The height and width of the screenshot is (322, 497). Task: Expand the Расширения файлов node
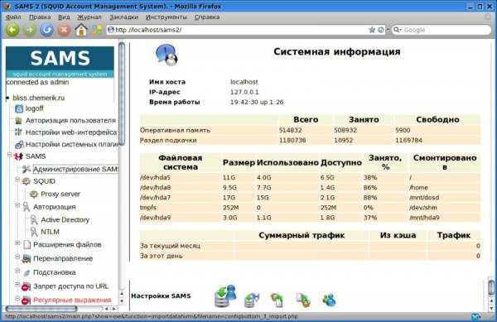pos(17,243)
